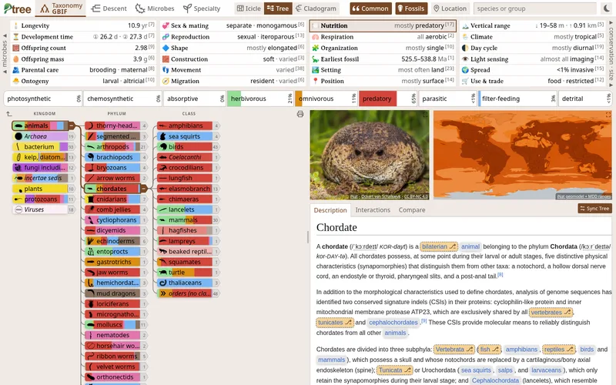Switch to the Interactions tab
The height and width of the screenshot is (385, 616).
tap(373, 209)
